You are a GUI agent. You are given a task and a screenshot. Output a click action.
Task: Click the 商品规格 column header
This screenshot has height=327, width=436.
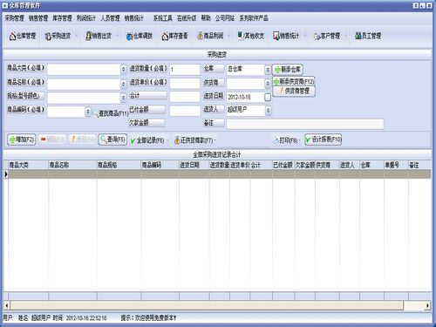[x=119, y=165]
